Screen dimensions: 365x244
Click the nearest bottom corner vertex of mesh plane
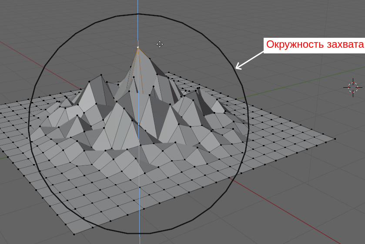click(x=74, y=234)
